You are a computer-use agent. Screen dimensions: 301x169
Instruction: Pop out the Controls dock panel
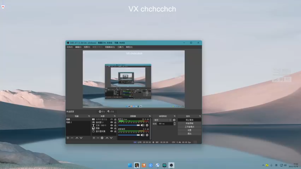coord(200,116)
